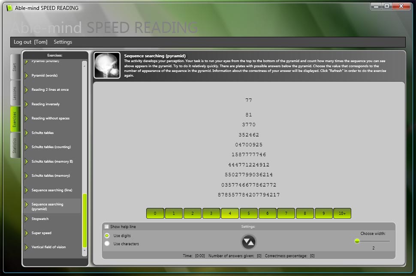Image resolution: width=416 pixels, height=276 pixels.
Task: Choose answer 4
Action: [230, 213]
